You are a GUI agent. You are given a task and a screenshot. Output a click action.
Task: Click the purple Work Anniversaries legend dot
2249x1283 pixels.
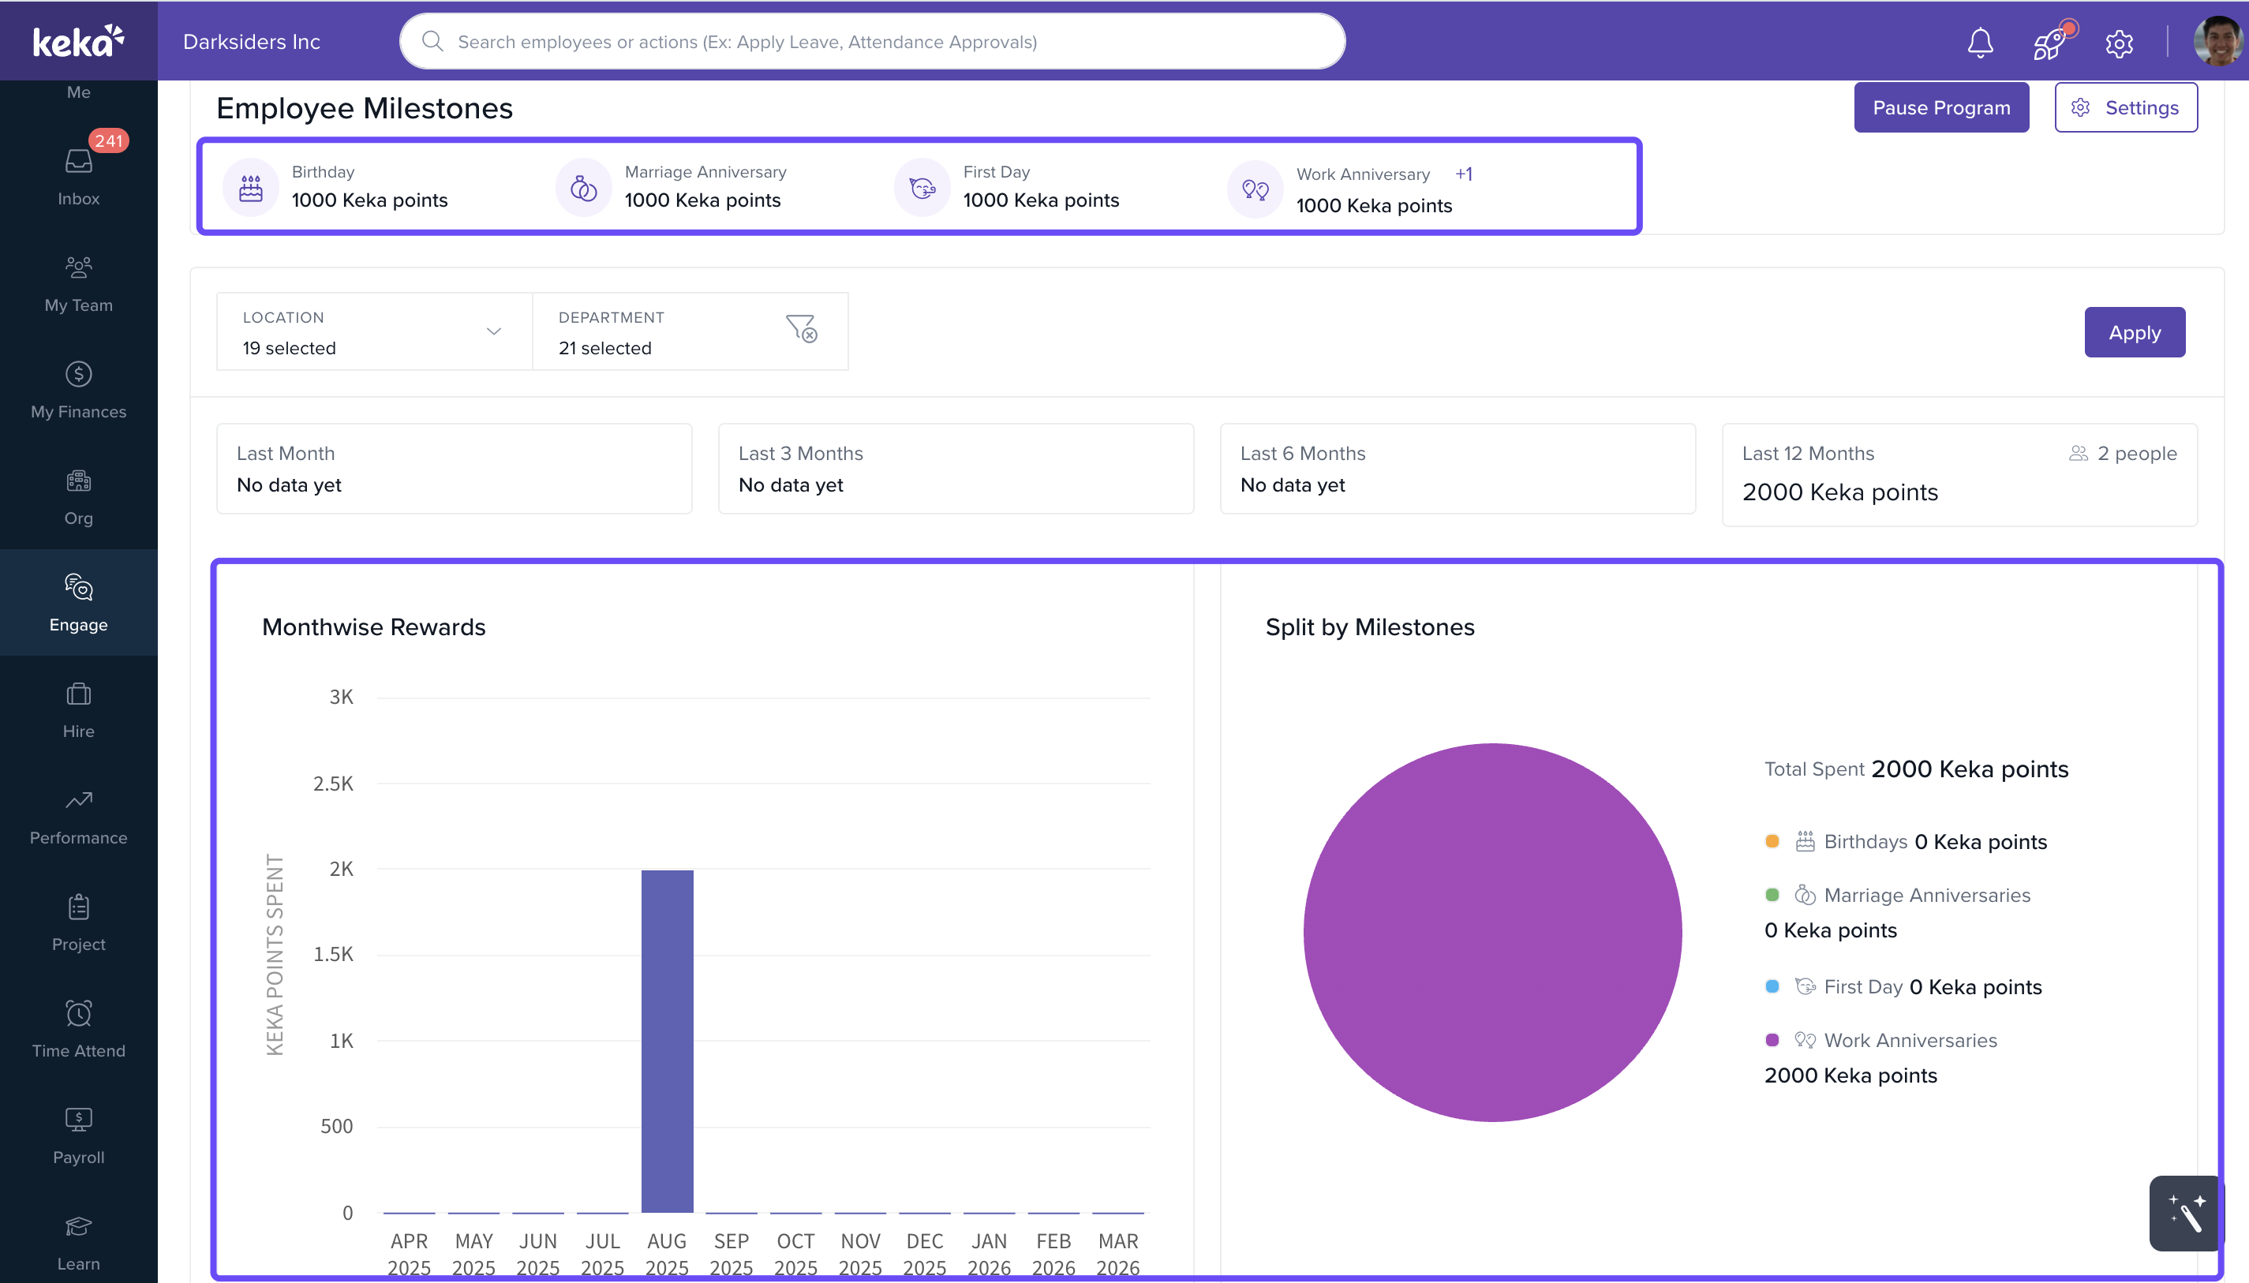click(x=1772, y=1040)
